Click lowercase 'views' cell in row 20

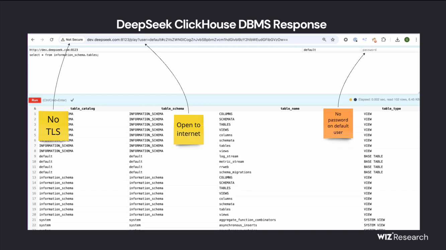coord(224,215)
